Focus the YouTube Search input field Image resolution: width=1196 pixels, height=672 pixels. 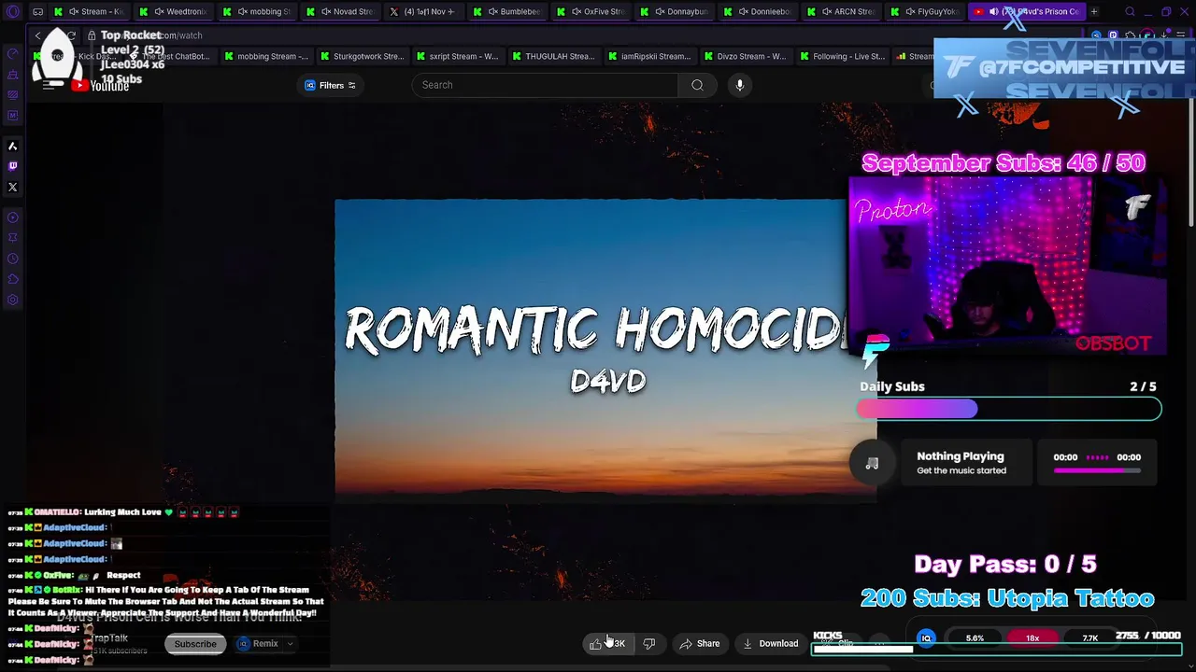coord(545,85)
